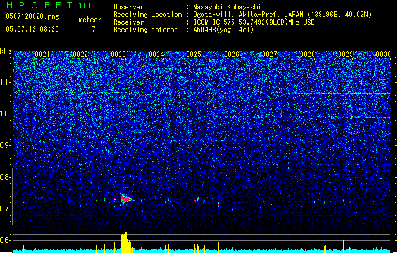Click the 'Receiver' field label
Screen dimensions: 398x253
[x=128, y=22]
